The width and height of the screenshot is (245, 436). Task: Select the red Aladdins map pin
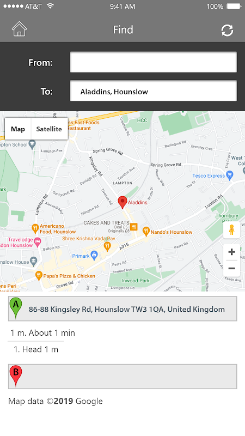pos(122,202)
